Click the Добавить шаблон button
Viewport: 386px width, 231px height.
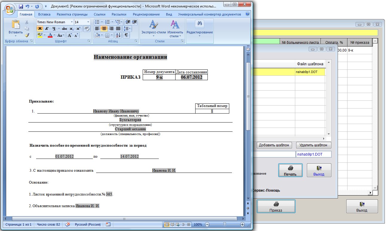[x=274, y=145]
